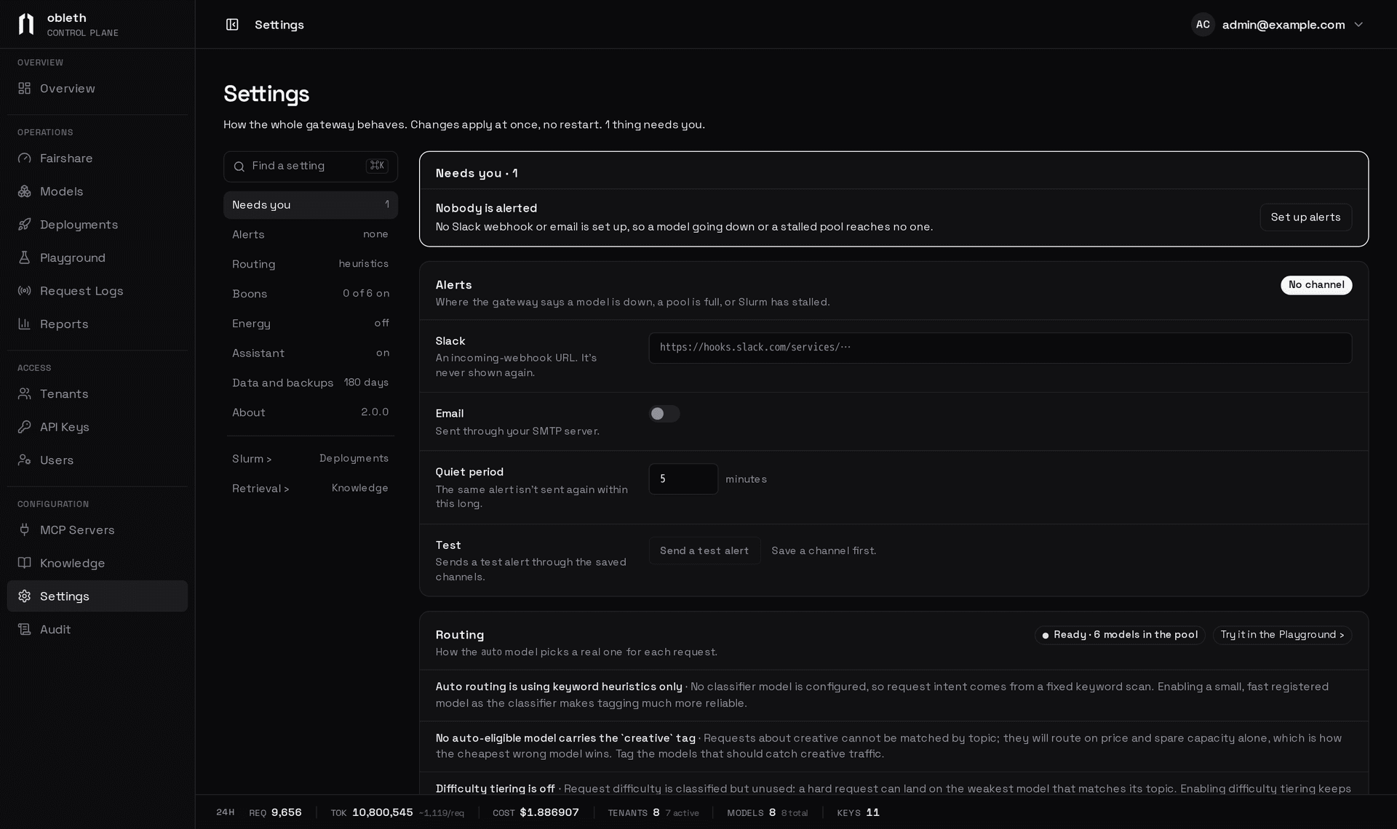
Task: Click the Knowledge book icon
Action: click(x=25, y=563)
